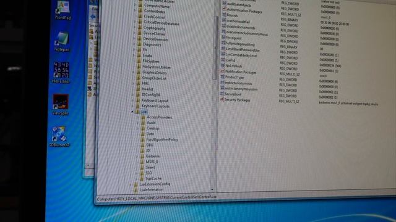Select the Skew1 subkey
Screen dimensions: 396x222
point(150,167)
